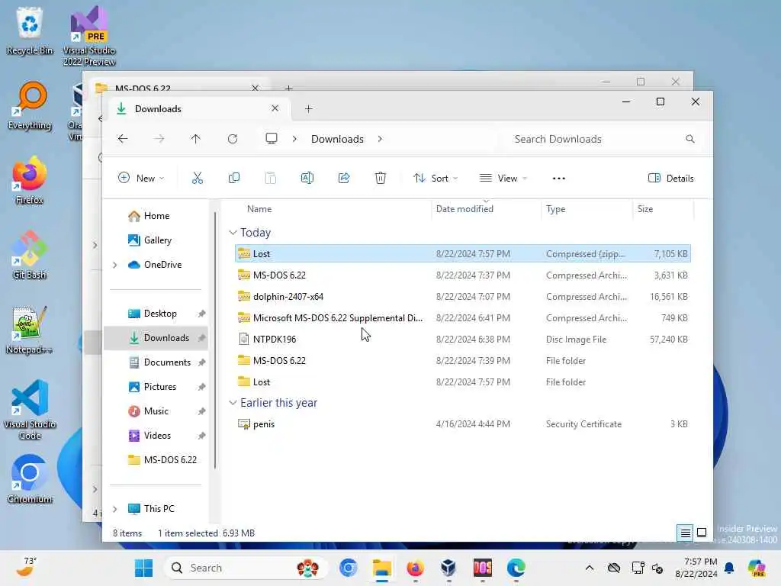
Task: Click the PC monitor icon in address bar
Action: [x=272, y=139]
